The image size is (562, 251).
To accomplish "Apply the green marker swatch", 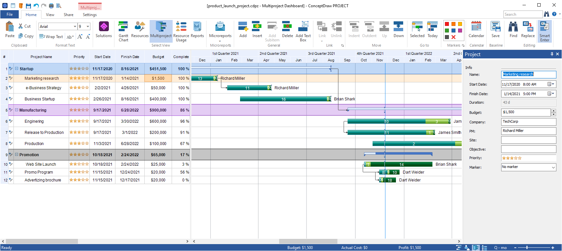I will [x=447, y=31].
